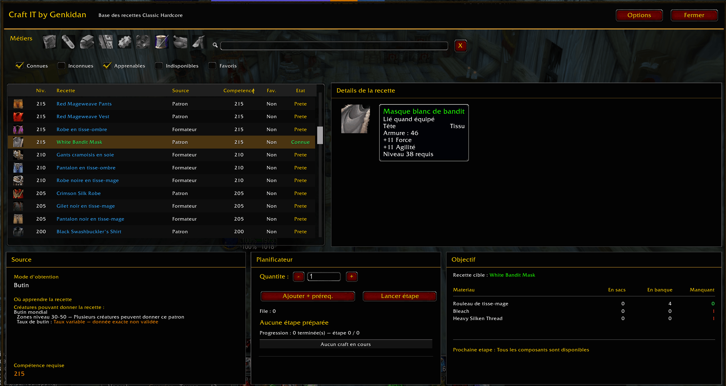The image size is (726, 386).
Task: Uncheck the Connues filter checkbox
Action: pyautogui.click(x=20, y=65)
